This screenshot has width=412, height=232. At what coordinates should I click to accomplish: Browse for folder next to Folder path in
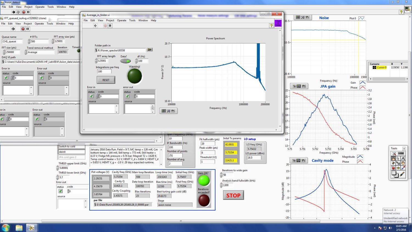pos(149,50)
